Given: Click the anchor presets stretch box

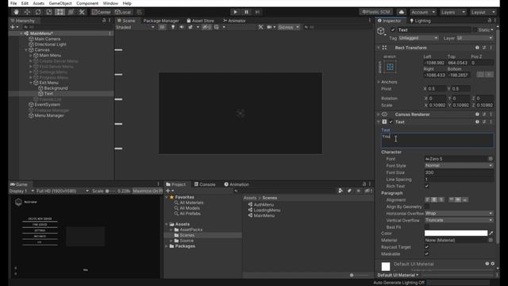Looking at the screenshot, I should point(390,67).
